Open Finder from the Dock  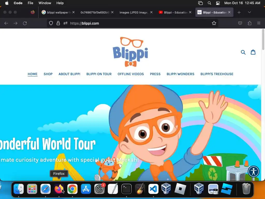(x=19, y=189)
